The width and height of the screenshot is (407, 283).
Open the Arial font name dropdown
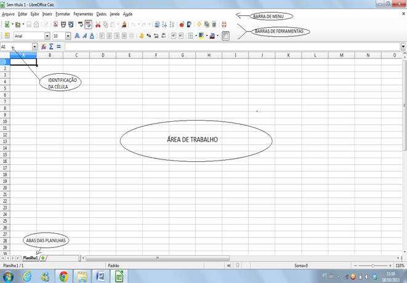pyautogui.click(x=47, y=36)
